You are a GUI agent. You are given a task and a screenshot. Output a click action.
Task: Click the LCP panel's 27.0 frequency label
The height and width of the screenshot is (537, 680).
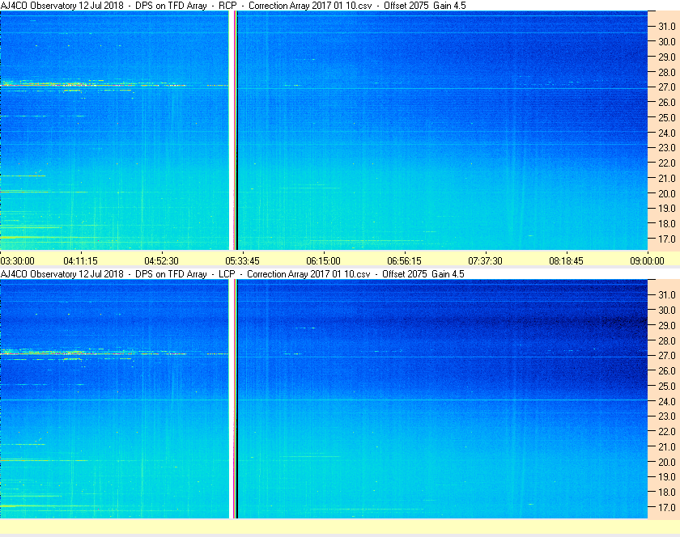pyautogui.click(x=667, y=355)
